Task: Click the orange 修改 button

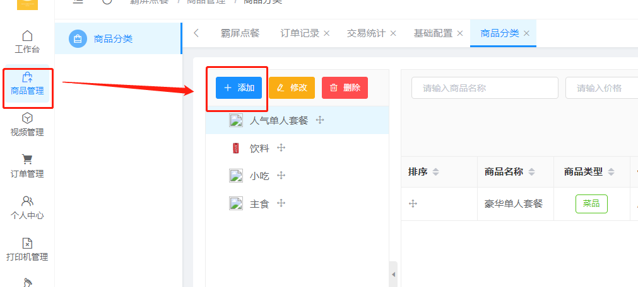Action: (x=292, y=87)
